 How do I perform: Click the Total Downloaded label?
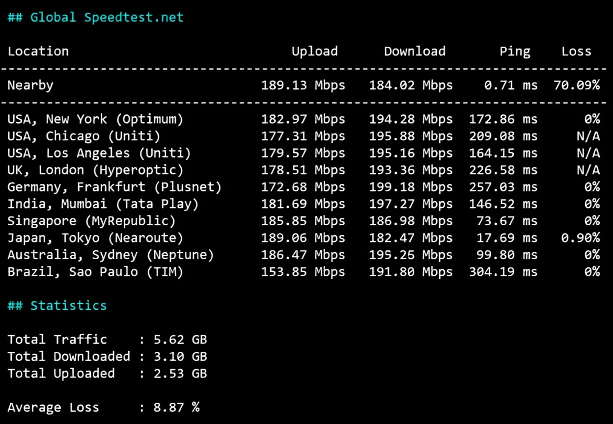(x=69, y=357)
